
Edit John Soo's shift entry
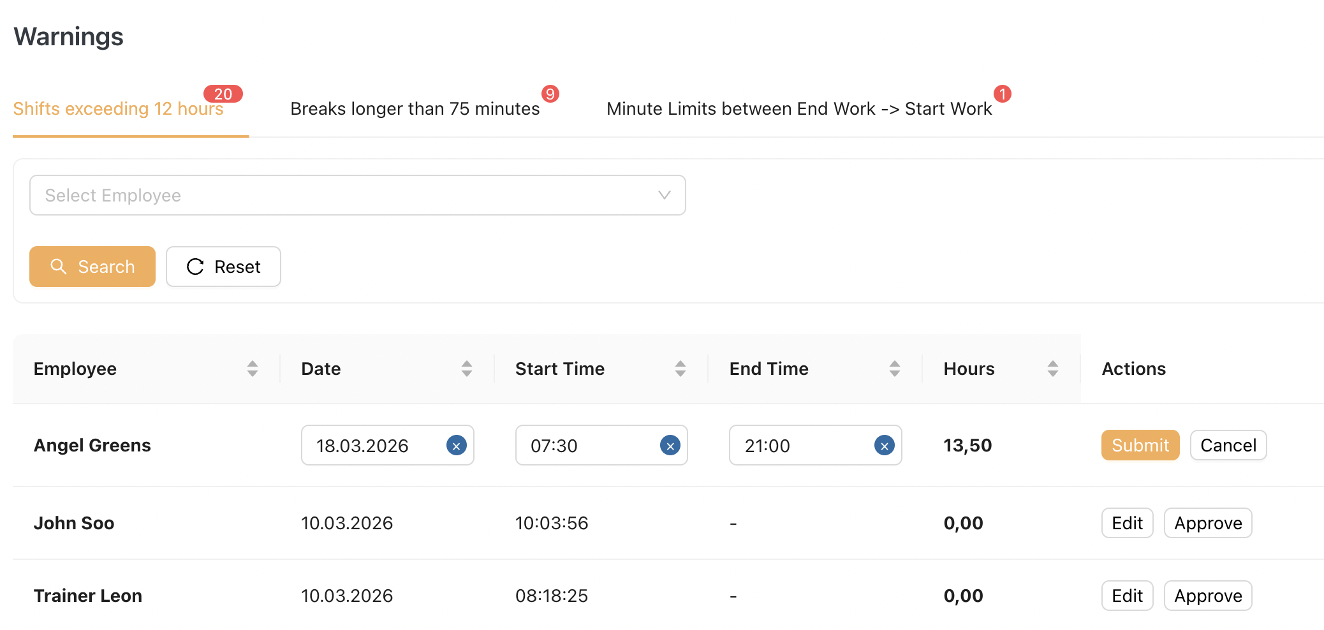click(x=1127, y=523)
